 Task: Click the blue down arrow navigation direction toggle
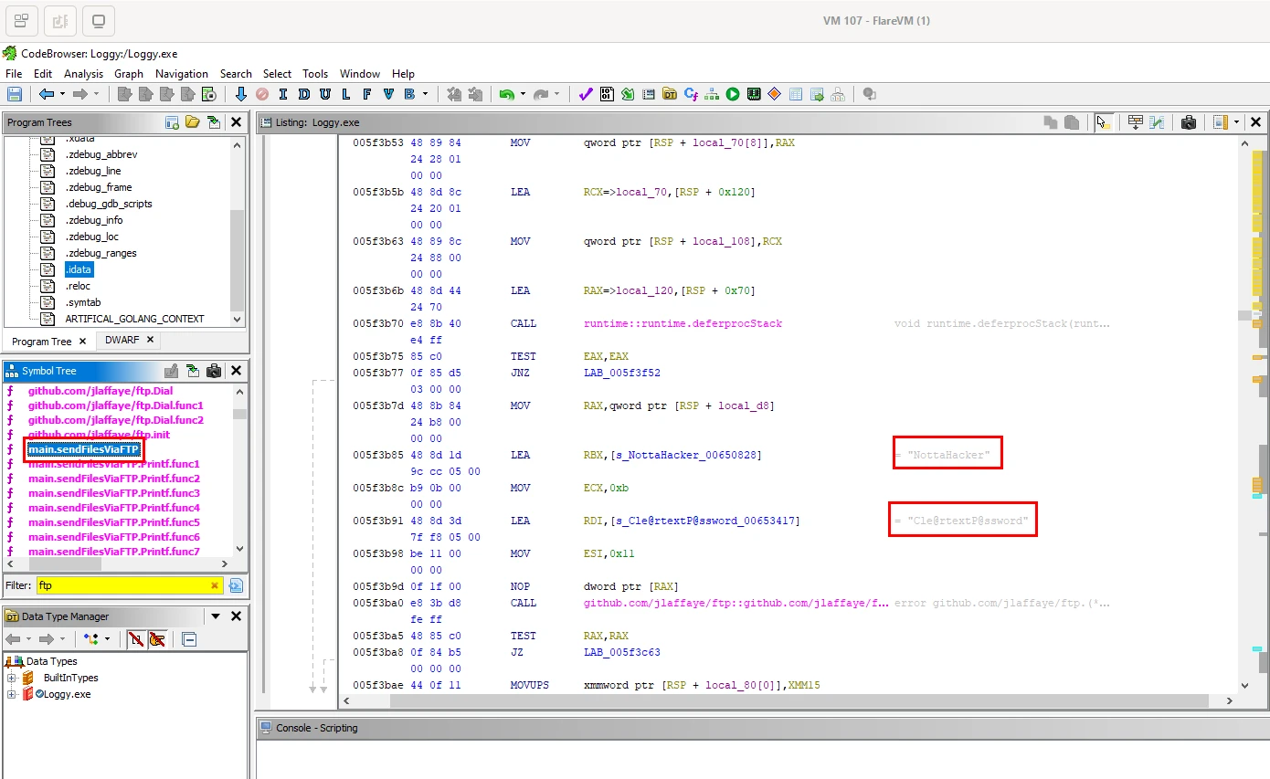pyautogui.click(x=241, y=94)
